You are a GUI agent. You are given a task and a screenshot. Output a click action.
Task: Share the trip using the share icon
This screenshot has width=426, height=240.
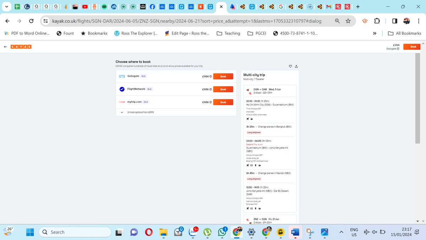[296, 66]
